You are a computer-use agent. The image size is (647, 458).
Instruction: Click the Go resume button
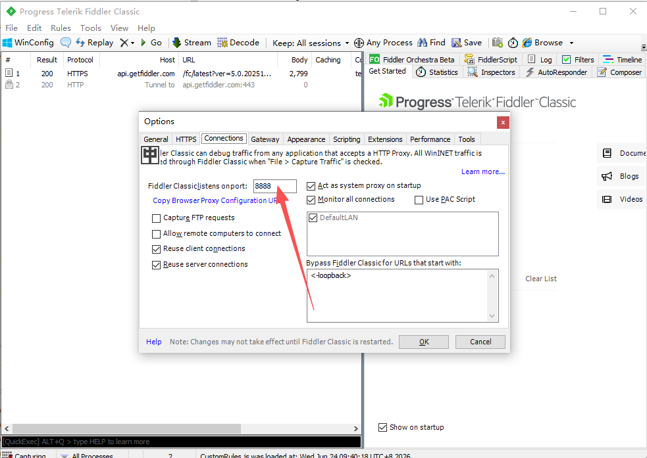(151, 43)
